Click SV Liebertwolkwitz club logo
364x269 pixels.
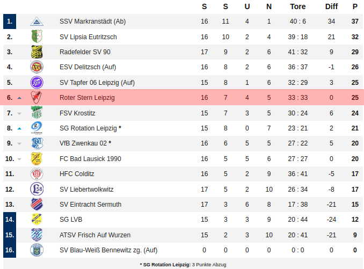(x=37, y=190)
